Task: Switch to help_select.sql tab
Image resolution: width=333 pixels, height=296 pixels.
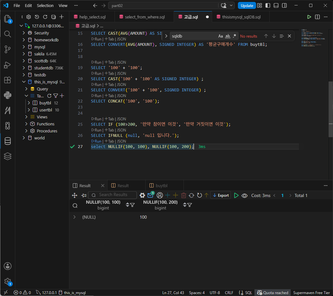Action: point(92,17)
